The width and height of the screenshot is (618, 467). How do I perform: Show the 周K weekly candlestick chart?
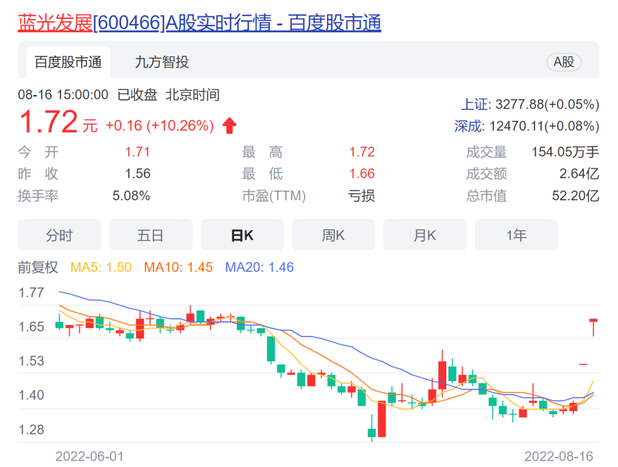click(333, 235)
